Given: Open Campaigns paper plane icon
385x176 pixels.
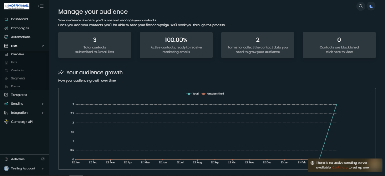Looking at the screenshot, I should coord(6,28).
